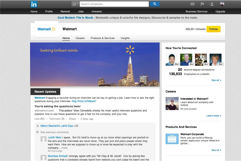Open the Interests menu

[x=97, y=12]
